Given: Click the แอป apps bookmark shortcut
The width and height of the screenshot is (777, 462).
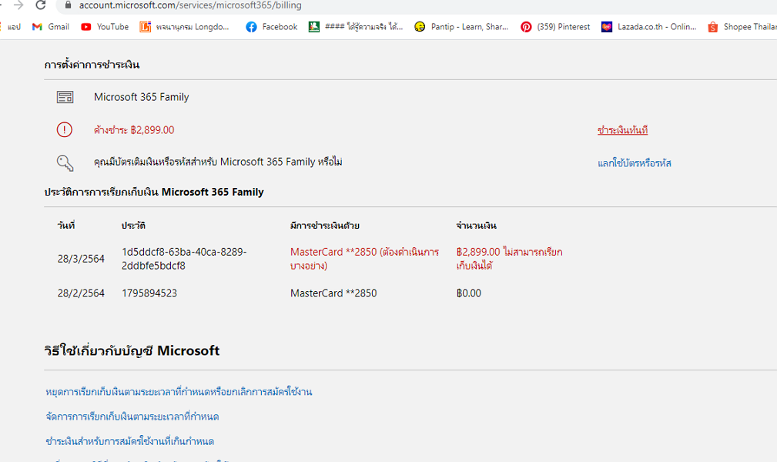Looking at the screenshot, I should click(14, 27).
